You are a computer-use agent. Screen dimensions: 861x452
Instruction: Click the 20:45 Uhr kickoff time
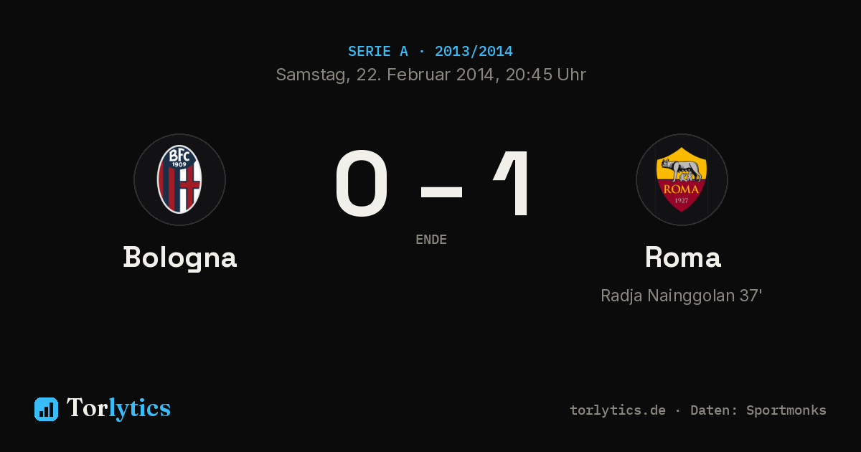coord(546,75)
